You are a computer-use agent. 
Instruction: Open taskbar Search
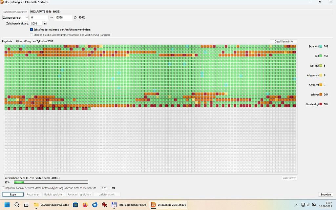coord(17,205)
